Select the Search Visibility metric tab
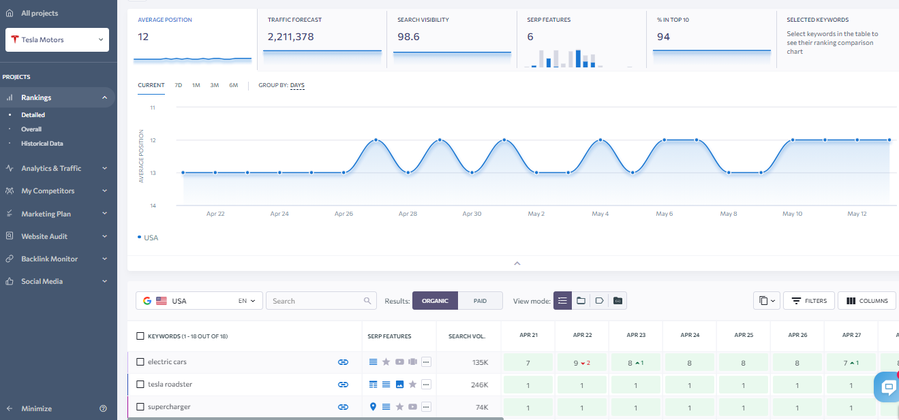This screenshot has height=420, width=899. click(451, 38)
